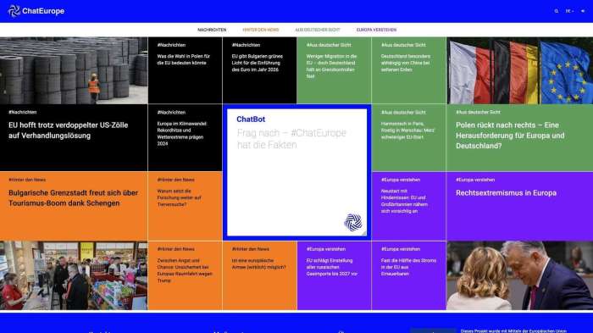Open Bulgarien Euro 2026 article

258,63
